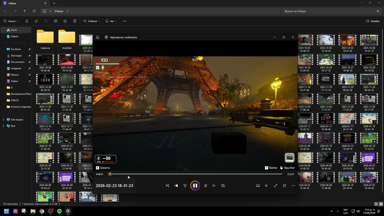
Task: Skip back 10 seconds
Action: click(x=185, y=186)
